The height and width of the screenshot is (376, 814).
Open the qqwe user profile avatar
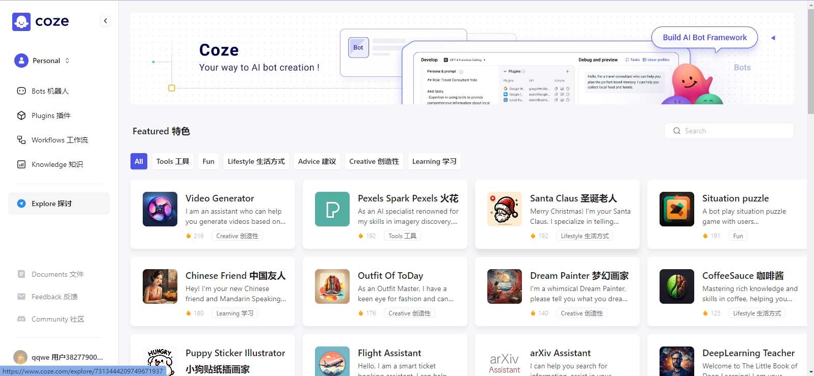coord(20,357)
